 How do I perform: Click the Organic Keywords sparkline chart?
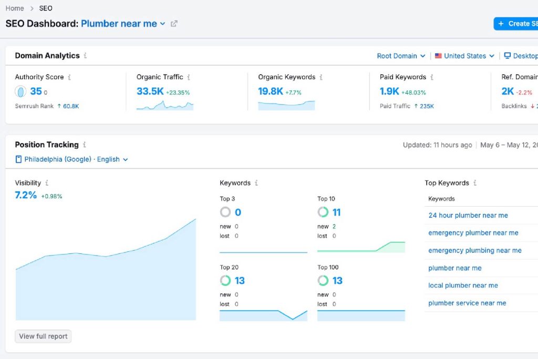[286, 105]
